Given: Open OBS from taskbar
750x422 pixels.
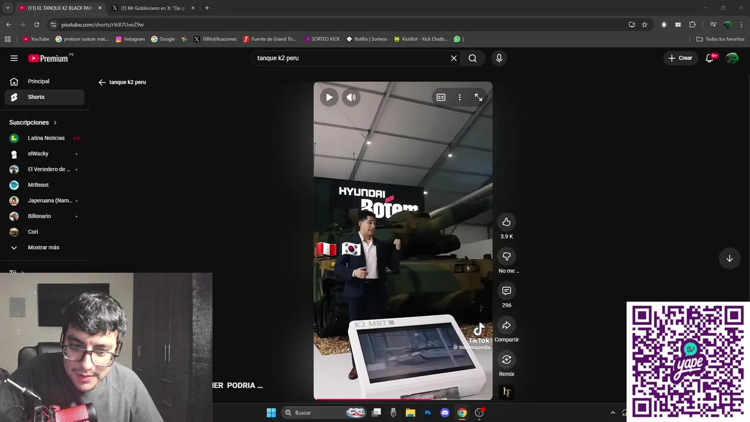Looking at the screenshot, I should (479, 413).
